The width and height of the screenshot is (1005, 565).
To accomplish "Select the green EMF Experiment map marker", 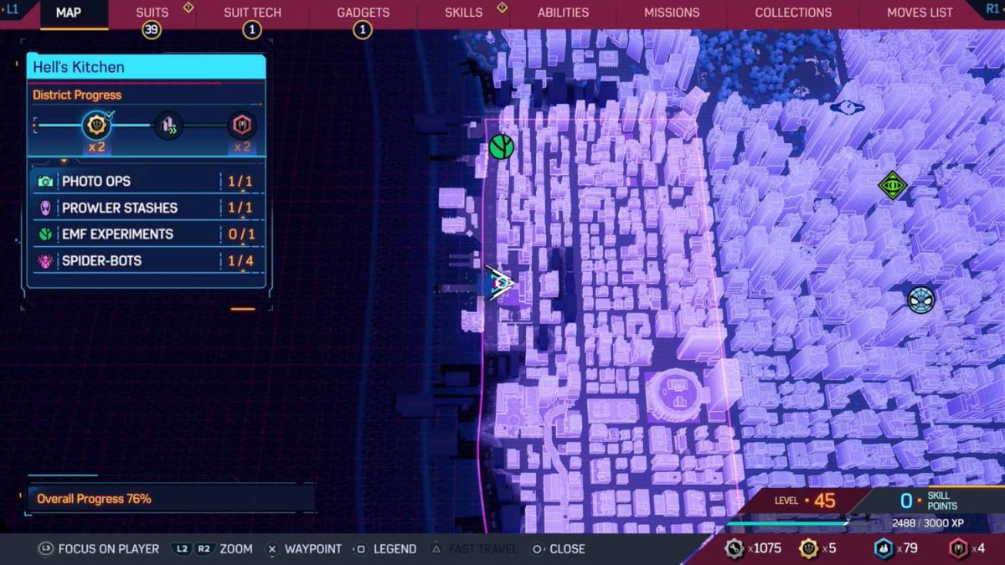I will 501,146.
